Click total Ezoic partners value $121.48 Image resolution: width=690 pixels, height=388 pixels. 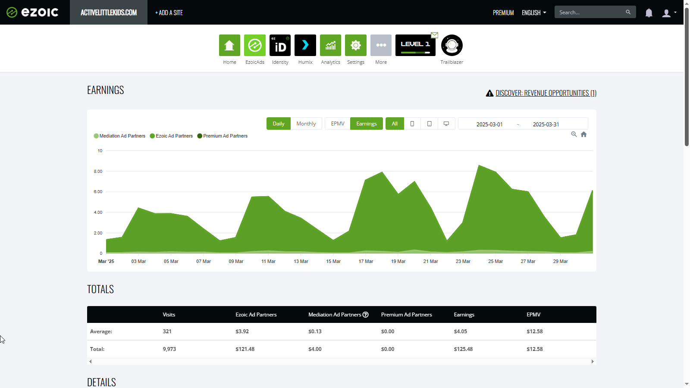point(245,349)
